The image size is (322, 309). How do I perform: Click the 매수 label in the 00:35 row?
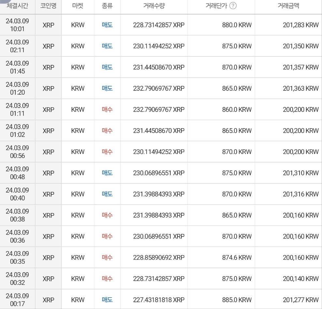point(107,257)
